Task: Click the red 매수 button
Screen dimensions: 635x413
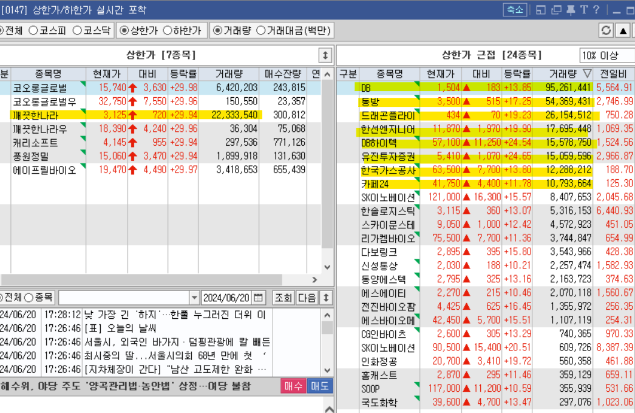Action: pyautogui.click(x=293, y=386)
